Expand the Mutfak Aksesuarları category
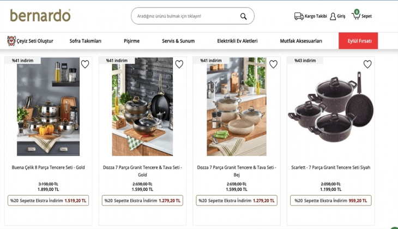The image size is (398, 229). (301, 41)
